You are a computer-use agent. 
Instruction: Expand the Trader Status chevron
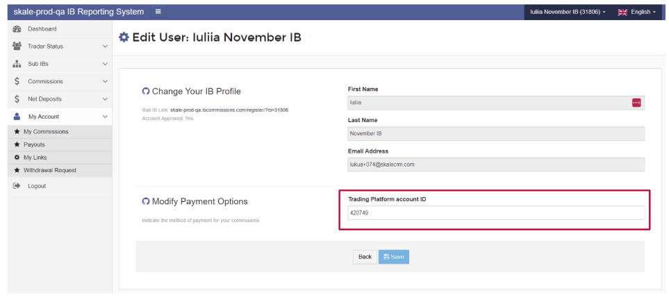pyautogui.click(x=105, y=46)
